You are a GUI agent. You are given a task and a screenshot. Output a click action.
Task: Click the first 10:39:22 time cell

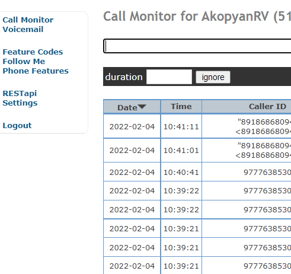tap(181, 191)
